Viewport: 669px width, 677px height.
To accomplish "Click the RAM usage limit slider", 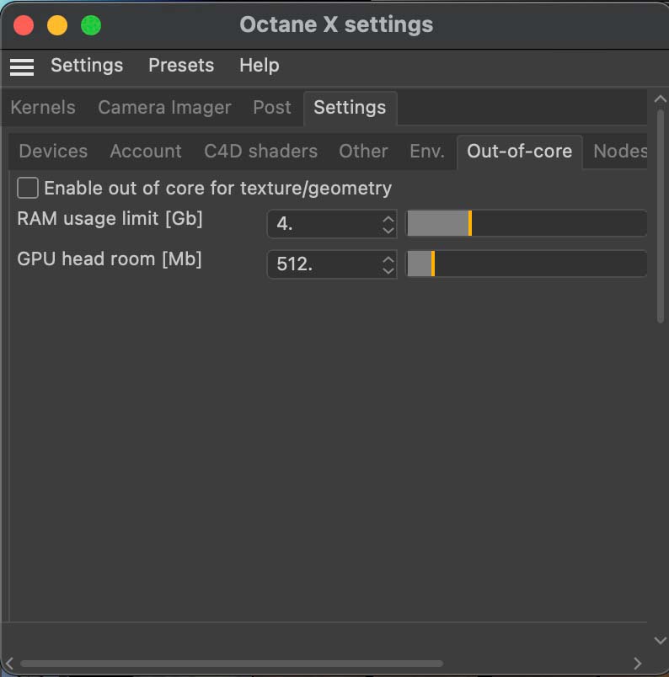I will 527,223.
